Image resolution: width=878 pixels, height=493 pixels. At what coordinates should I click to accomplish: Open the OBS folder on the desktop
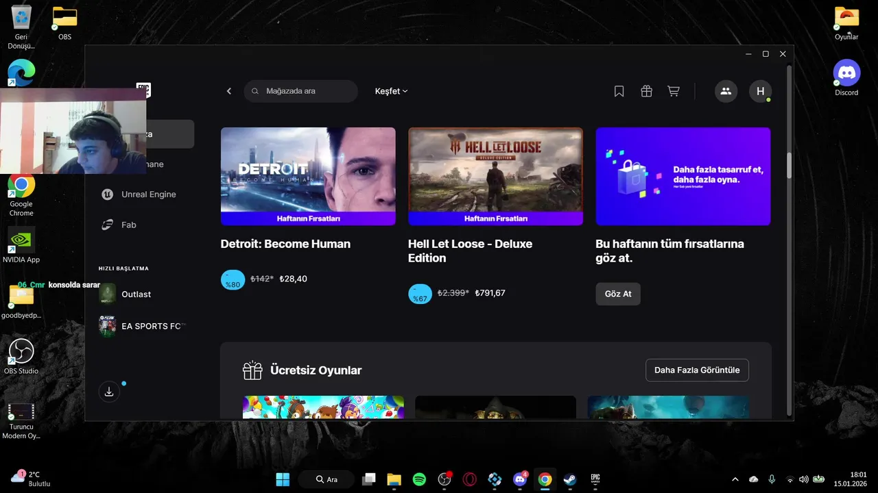pyautogui.click(x=64, y=23)
